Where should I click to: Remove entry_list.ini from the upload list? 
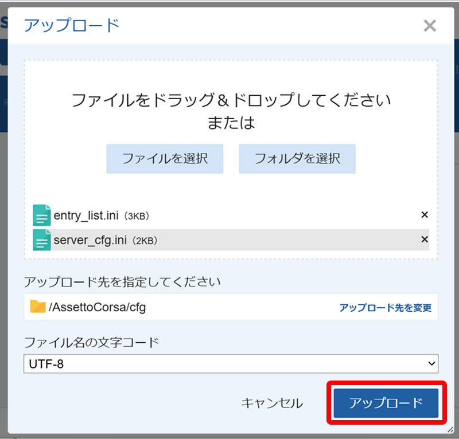pyautogui.click(x=425, y=215)
